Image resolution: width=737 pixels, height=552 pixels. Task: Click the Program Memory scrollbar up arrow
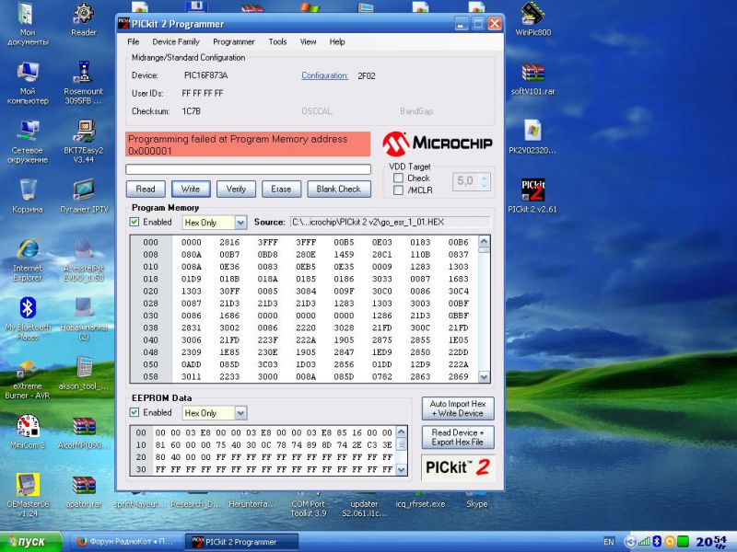(x=484, y=241)
